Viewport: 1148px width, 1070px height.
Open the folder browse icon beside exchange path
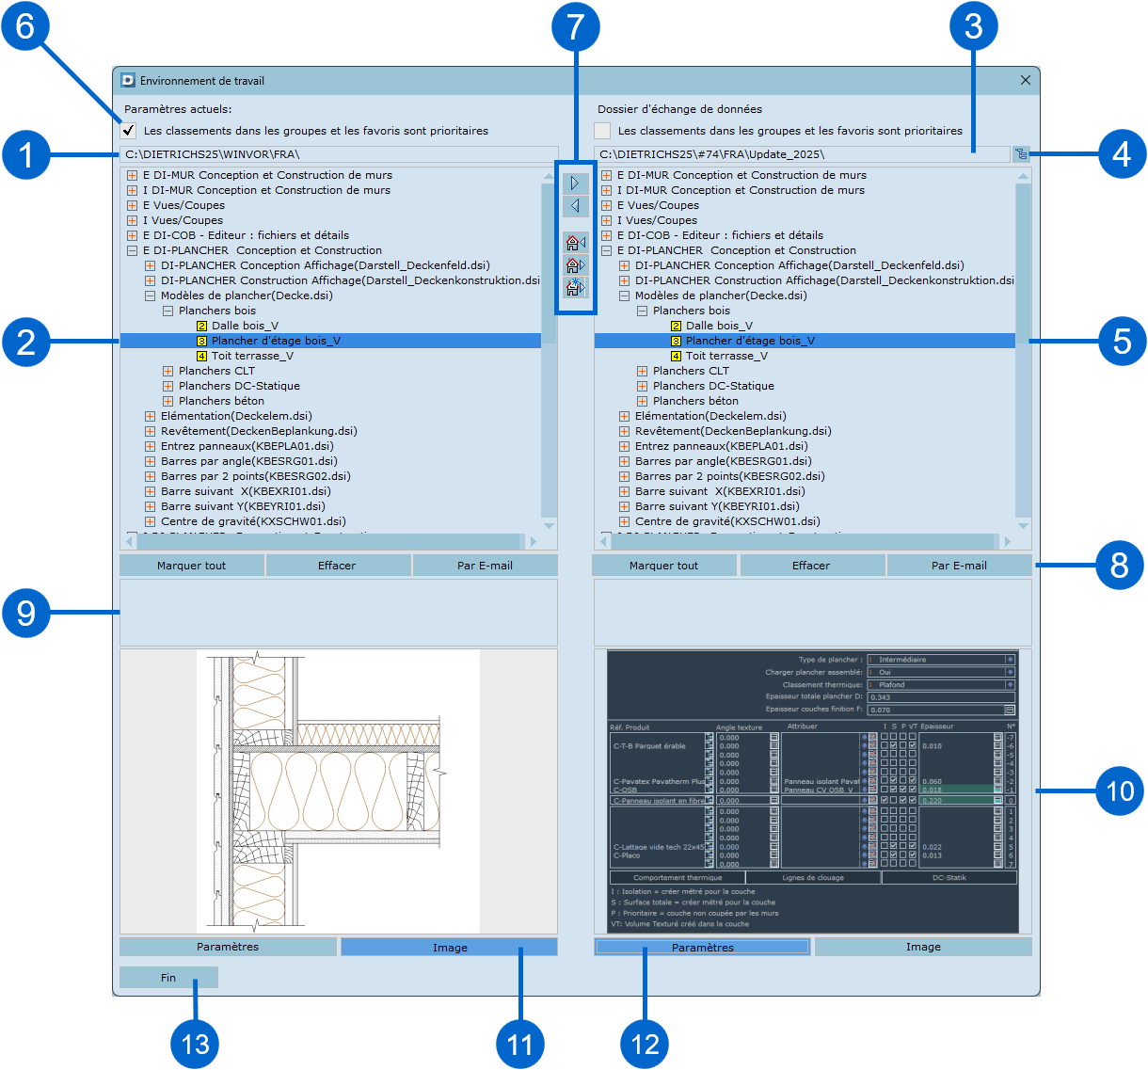(x=1021, y=154)
